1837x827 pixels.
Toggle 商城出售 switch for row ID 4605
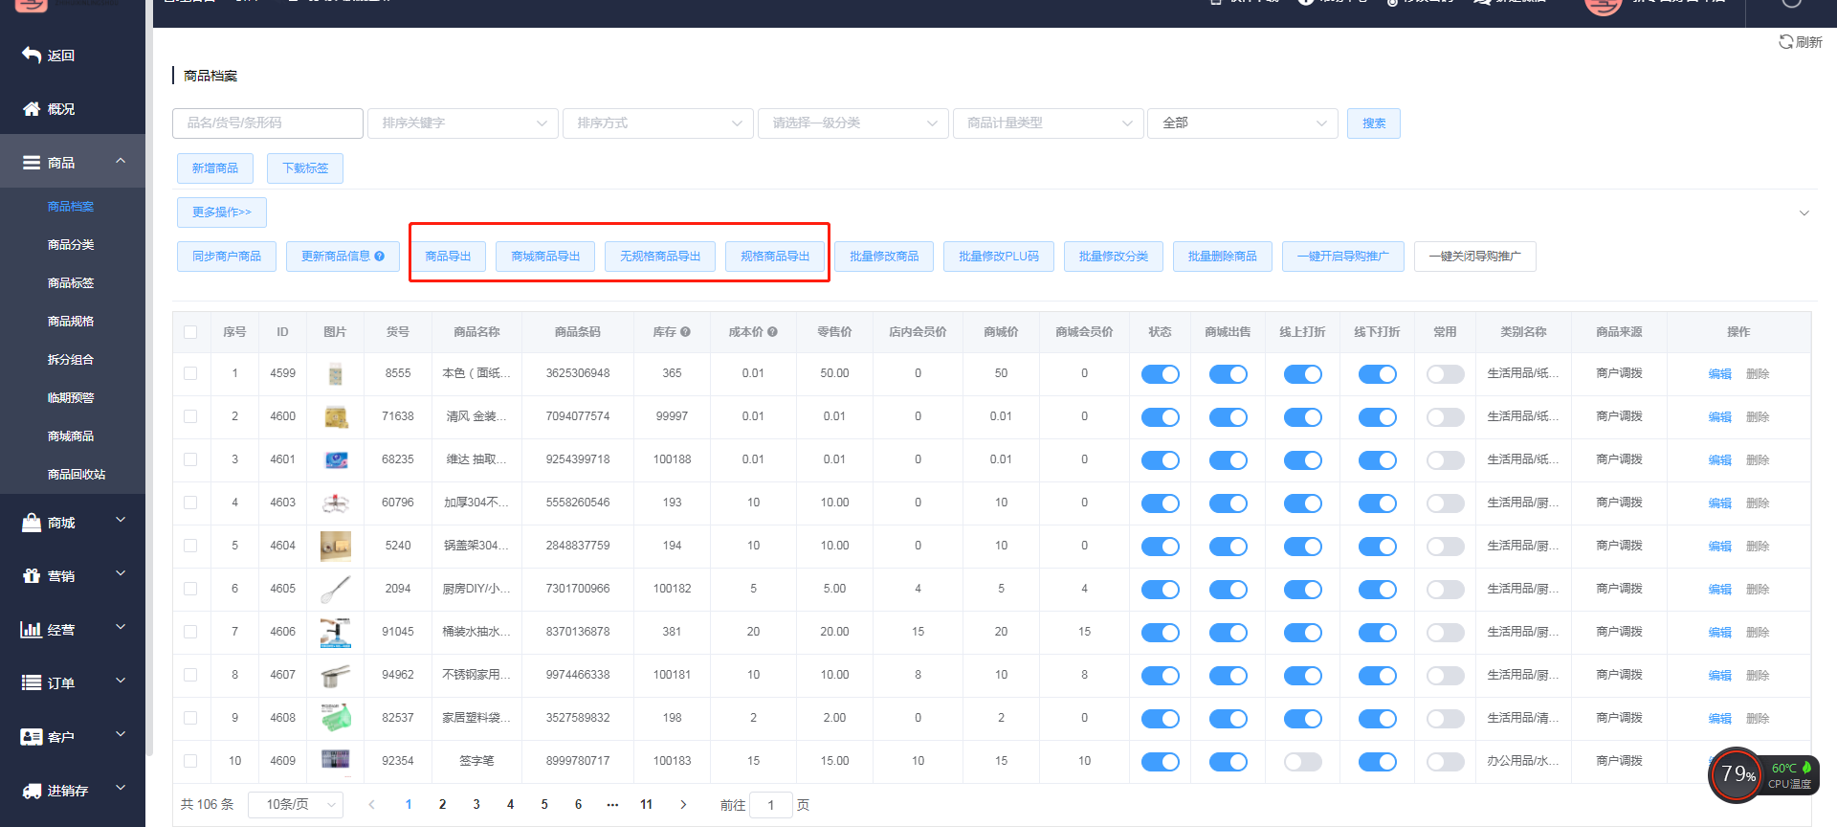tap(1228, 590)
